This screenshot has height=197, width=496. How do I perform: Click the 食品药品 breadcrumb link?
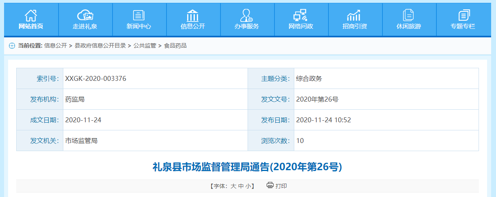[175, 46]
